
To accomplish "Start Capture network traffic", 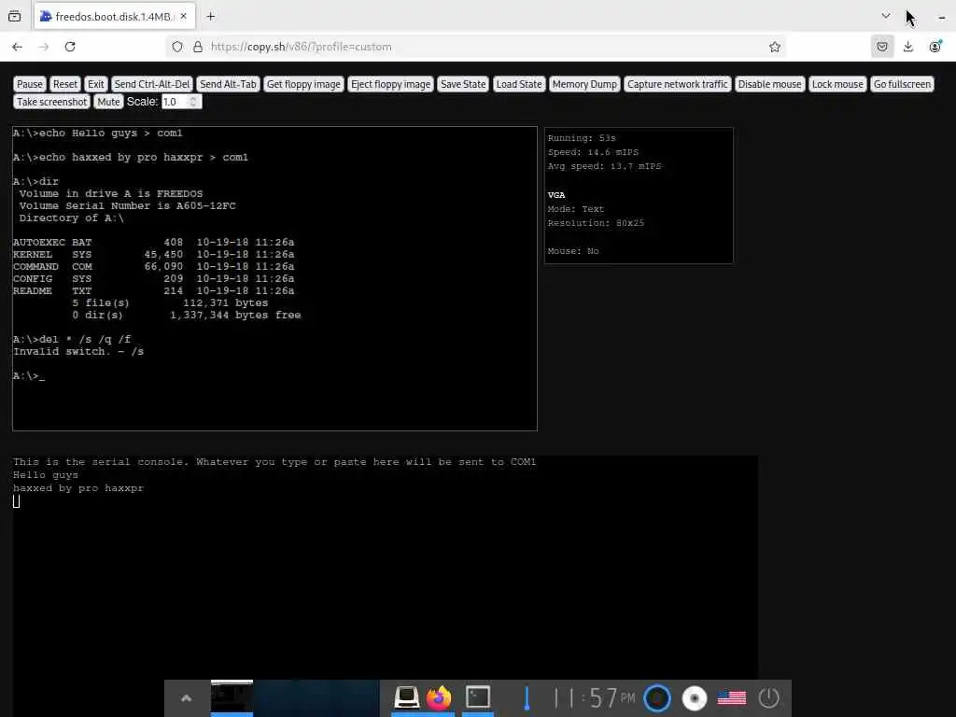I will (678, 84).
